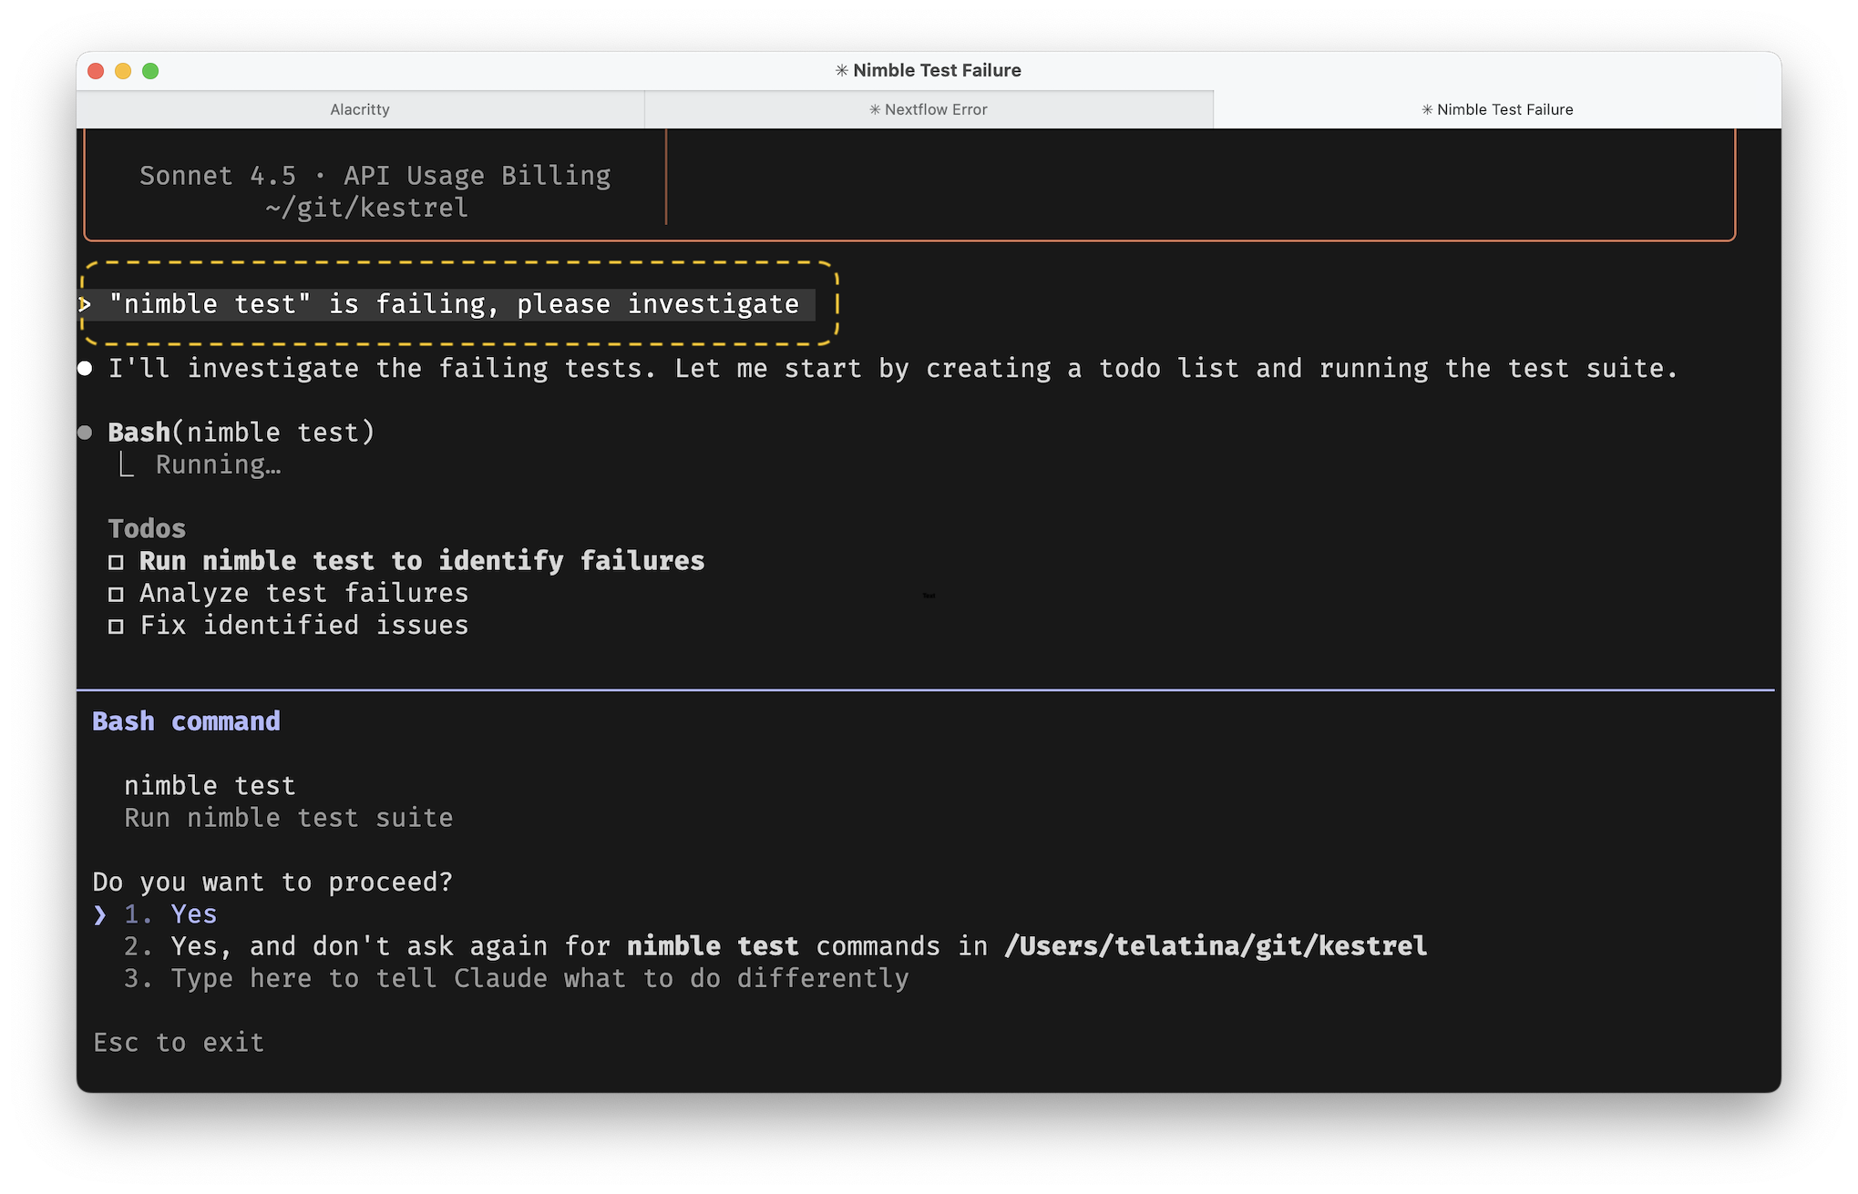Select the Nimble Test Failure tab
The image size is (1858, 1194).
[x=1496, y=109]
